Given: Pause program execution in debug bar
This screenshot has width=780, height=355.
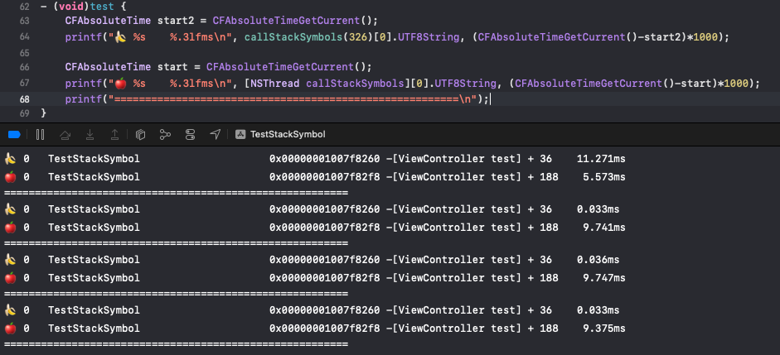Looking at the screenshot, I should [x=41, y=135].
